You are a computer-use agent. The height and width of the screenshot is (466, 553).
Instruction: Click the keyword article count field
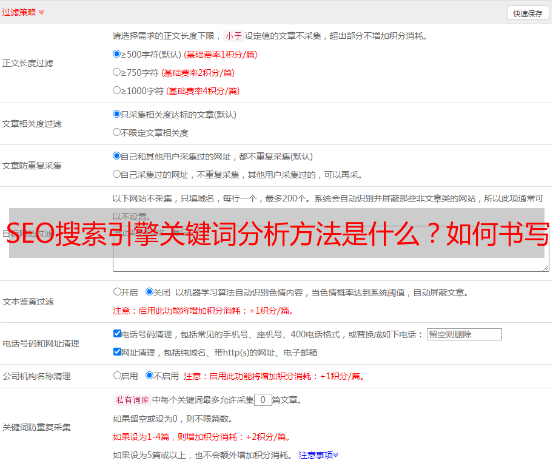click(x=263, y=400)
